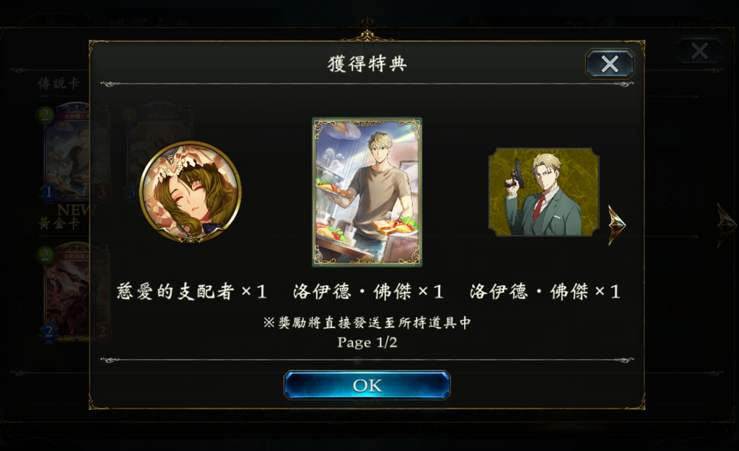Select first page indicator dot
This screenshot has height=451, width=739.
357,361
